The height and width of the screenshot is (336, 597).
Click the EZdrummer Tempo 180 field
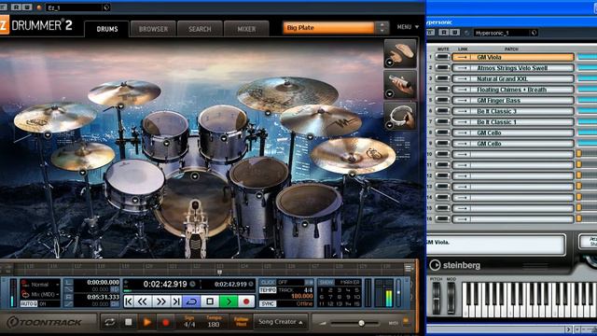coord(214,322)
